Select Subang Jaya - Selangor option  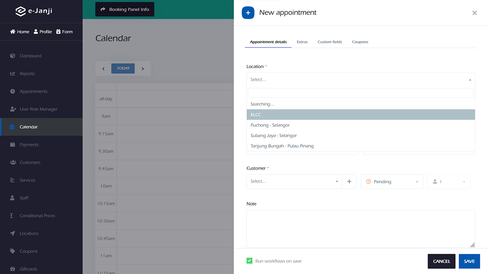[361, 135]
